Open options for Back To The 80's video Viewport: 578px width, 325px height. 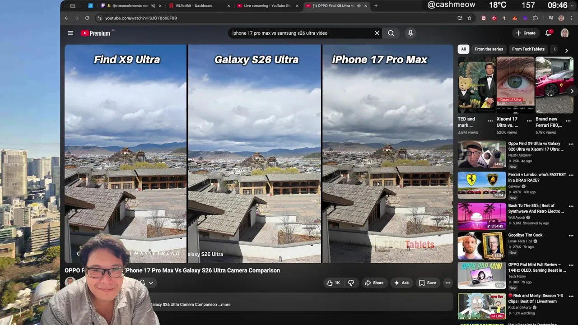(x=571, y=206)
